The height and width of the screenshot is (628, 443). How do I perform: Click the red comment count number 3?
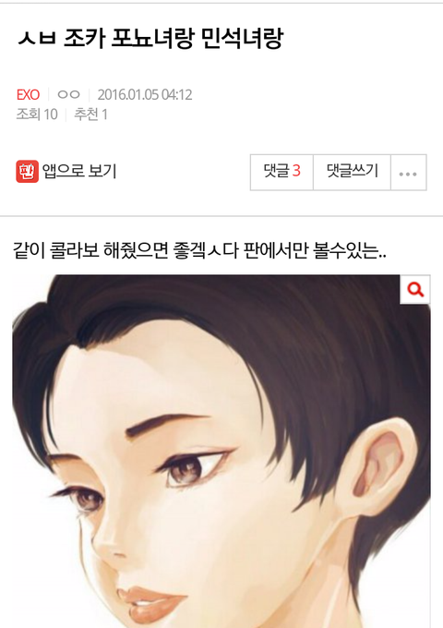point(296,171)
